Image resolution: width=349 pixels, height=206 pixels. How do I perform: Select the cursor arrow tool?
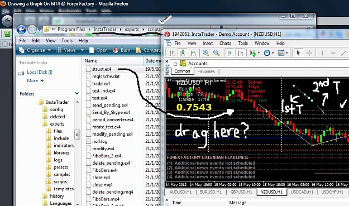(x=298, y=53)
